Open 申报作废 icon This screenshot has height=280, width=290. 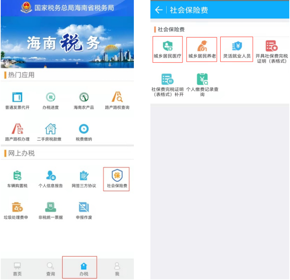84,207
